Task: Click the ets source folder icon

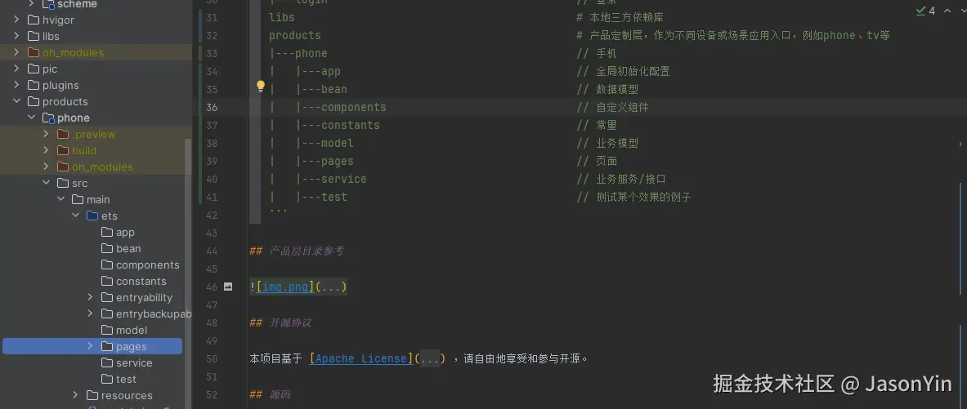Action: 92,216
